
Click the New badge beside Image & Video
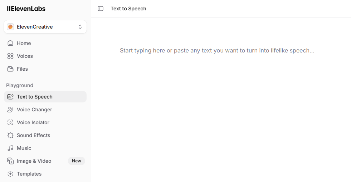tap(77, 161)
